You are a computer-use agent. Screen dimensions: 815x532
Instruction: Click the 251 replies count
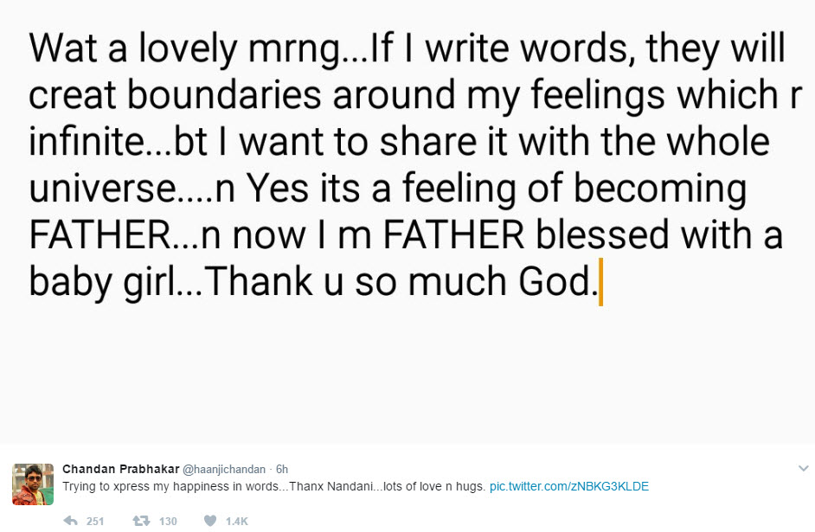[95, 521]
